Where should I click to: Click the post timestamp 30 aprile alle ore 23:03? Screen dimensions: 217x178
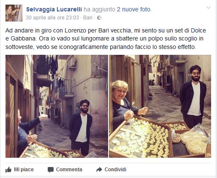pyautogui.click(x=52, y=18)
